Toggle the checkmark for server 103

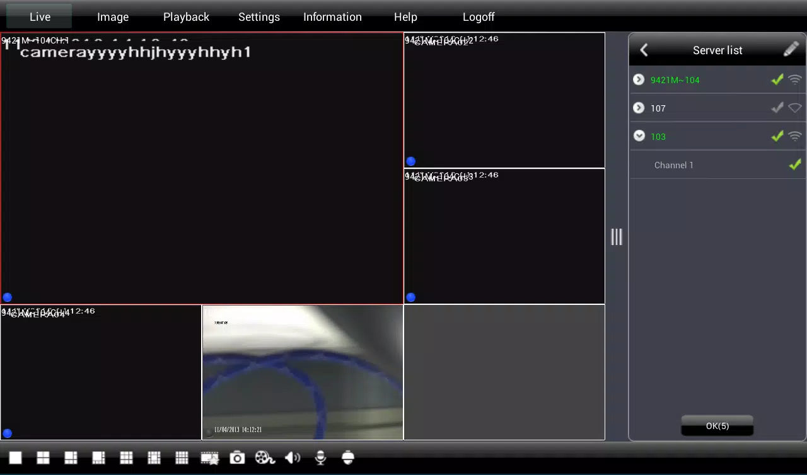click(777, 135)
